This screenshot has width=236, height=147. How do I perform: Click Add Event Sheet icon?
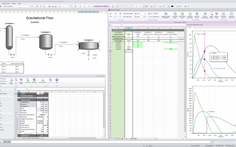197,15
